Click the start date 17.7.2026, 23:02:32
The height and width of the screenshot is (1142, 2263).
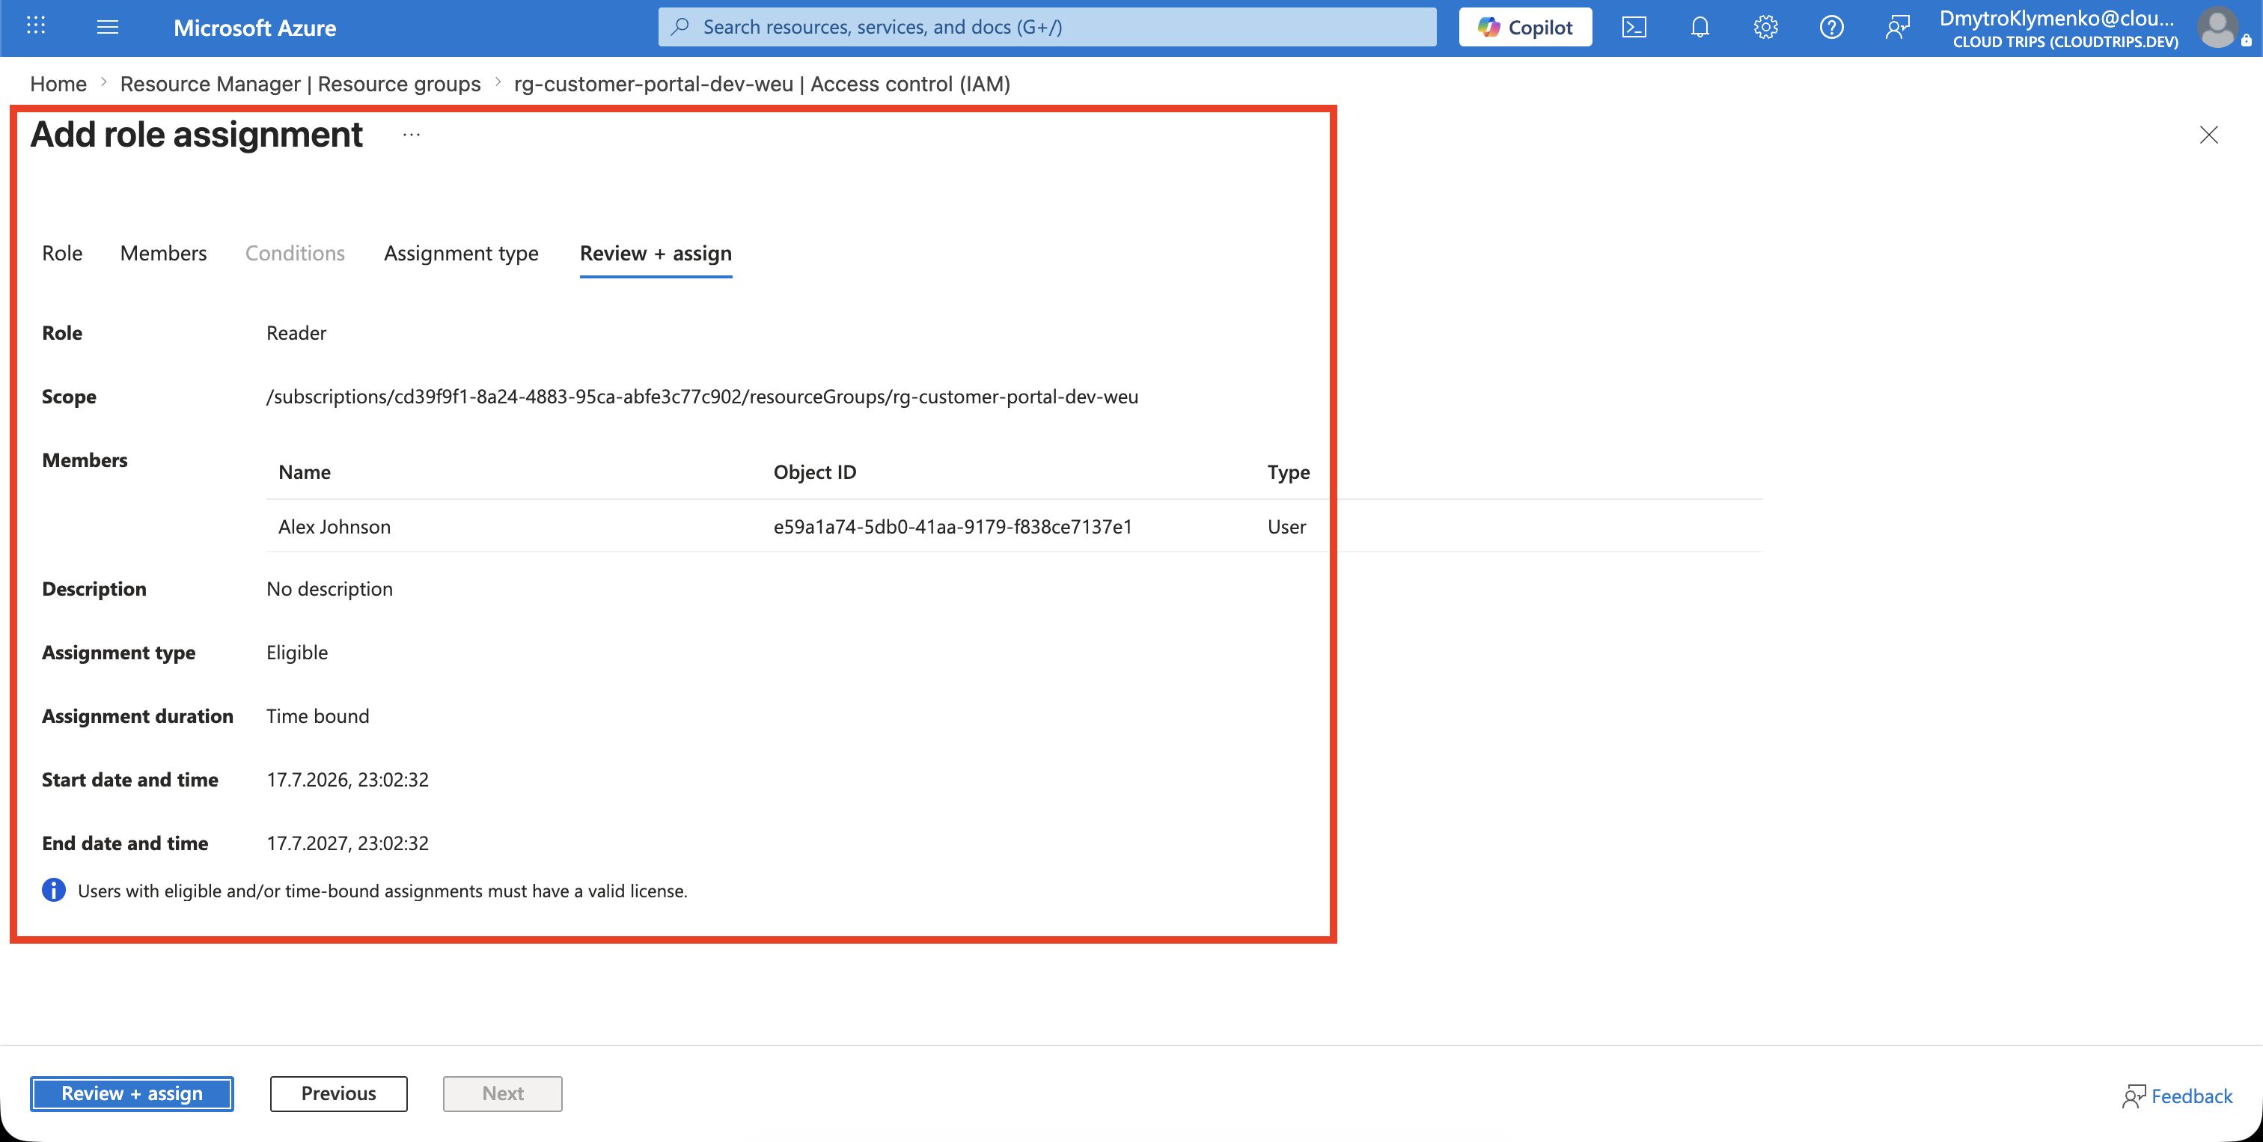[x=347, y=779]
